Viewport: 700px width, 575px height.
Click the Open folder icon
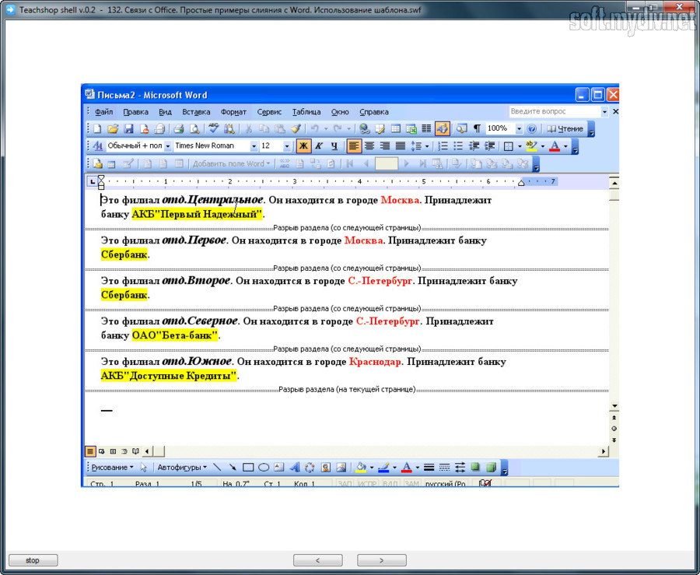point(113,129)
